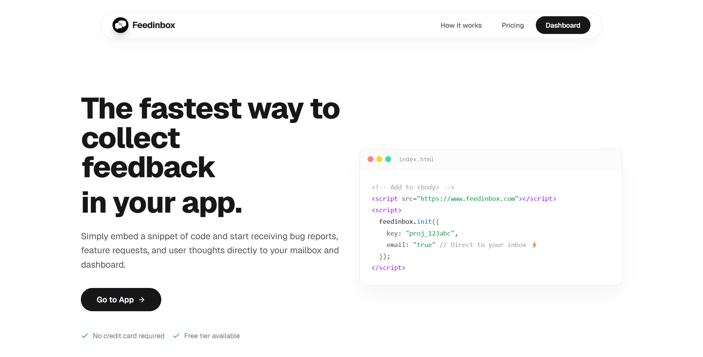Click the checkmark beside No credit card required

point(85,336)
